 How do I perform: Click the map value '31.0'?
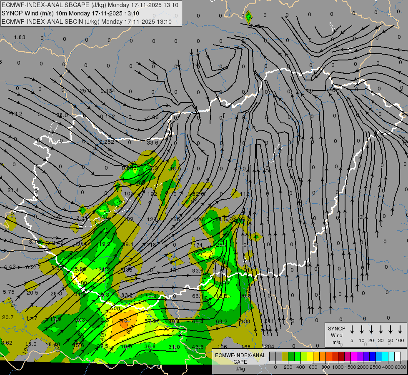(x=174, y=347)
